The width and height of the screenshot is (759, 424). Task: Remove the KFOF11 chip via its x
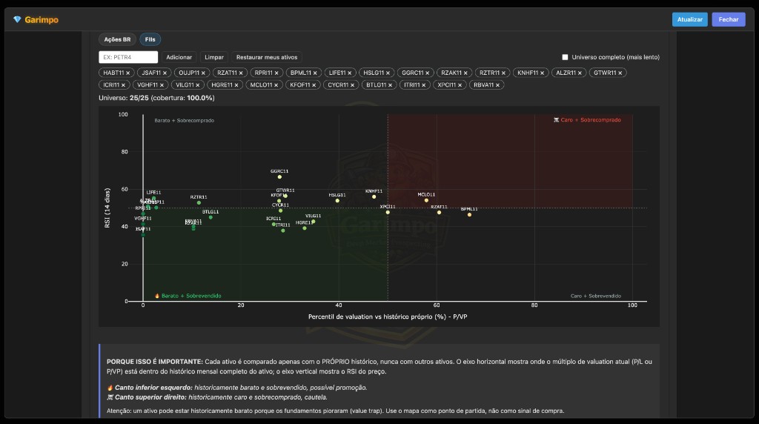pyautogui.click(x=314, y=85)
